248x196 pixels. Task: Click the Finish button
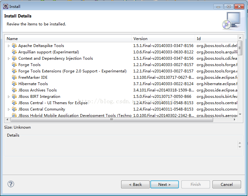point(196,185)
